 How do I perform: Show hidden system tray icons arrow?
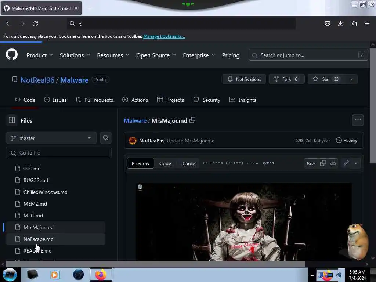pyautogui.click(x=312, y=275)
